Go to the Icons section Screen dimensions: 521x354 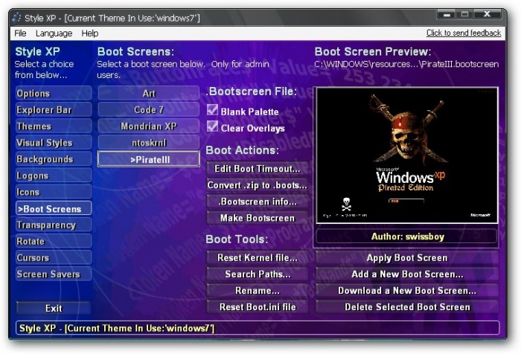54,192
